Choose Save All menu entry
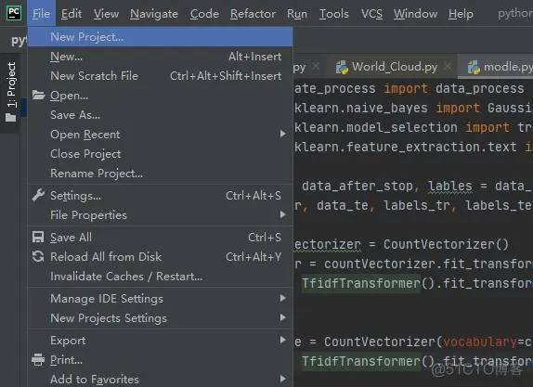This screenshot has width=533, height=387. tap(160, 238)
